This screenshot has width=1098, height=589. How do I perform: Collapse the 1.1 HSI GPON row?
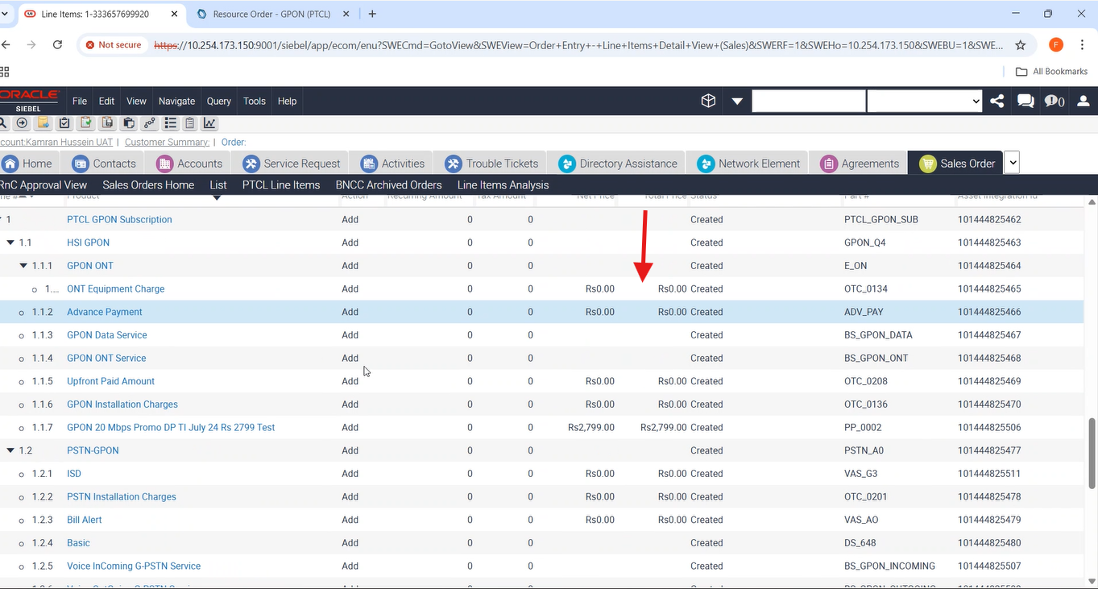click(10, 243)
